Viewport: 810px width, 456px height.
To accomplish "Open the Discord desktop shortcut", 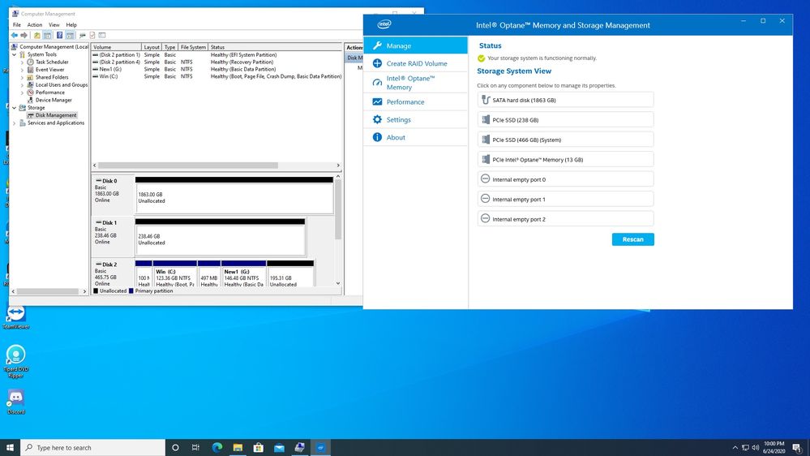I will pyautogui.click(x=16, y=402).
